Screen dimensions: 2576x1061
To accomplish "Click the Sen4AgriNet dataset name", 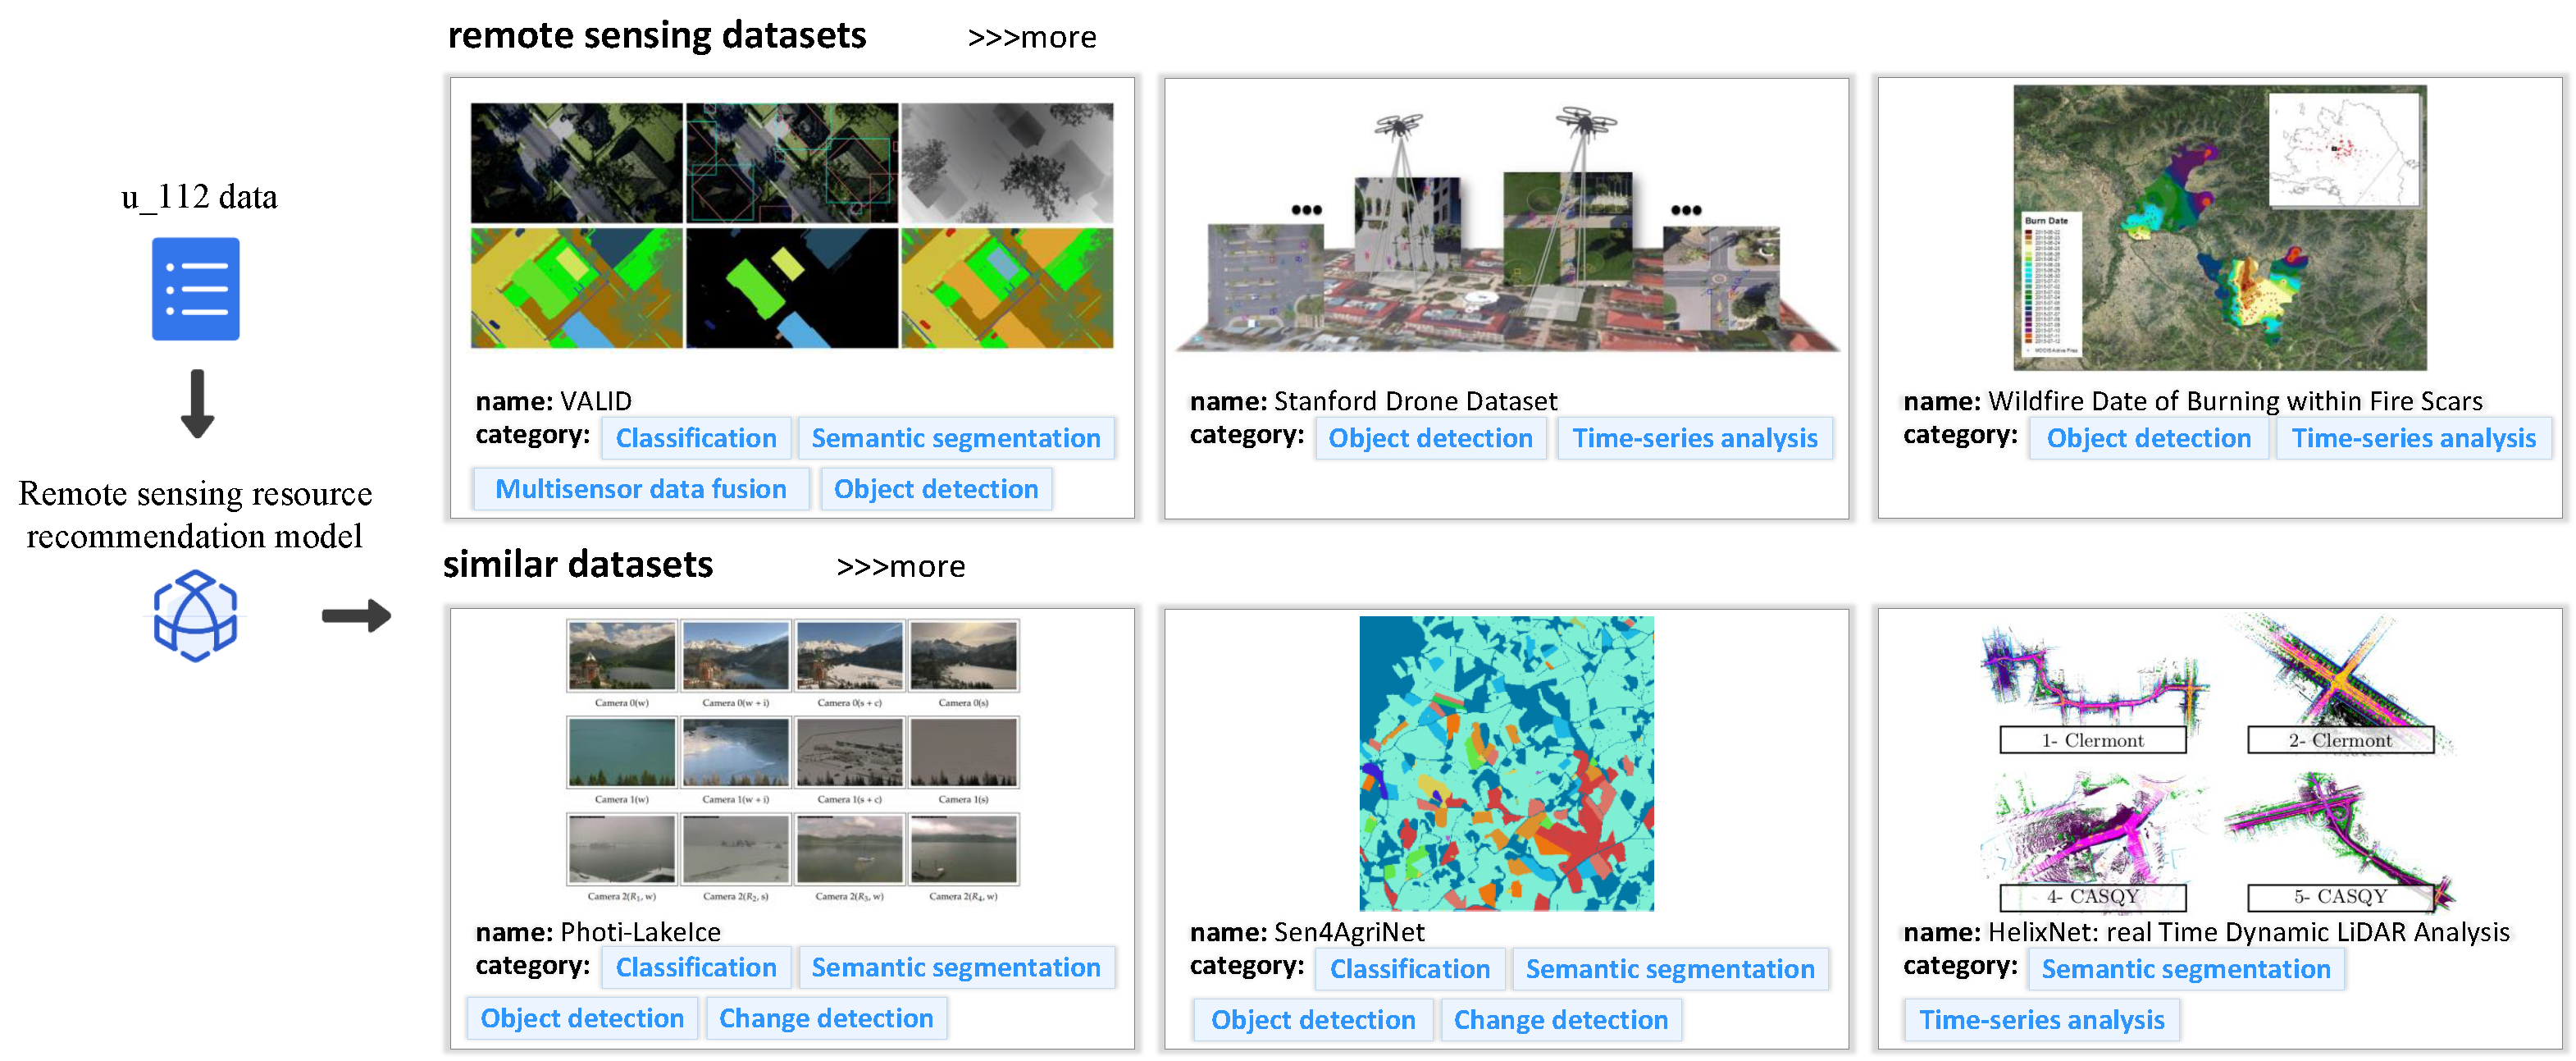I will (x=1349, y=932).
